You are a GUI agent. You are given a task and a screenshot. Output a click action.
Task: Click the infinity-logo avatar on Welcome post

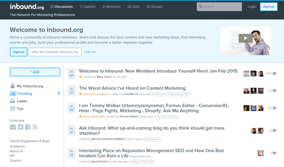tap(246, 73)
